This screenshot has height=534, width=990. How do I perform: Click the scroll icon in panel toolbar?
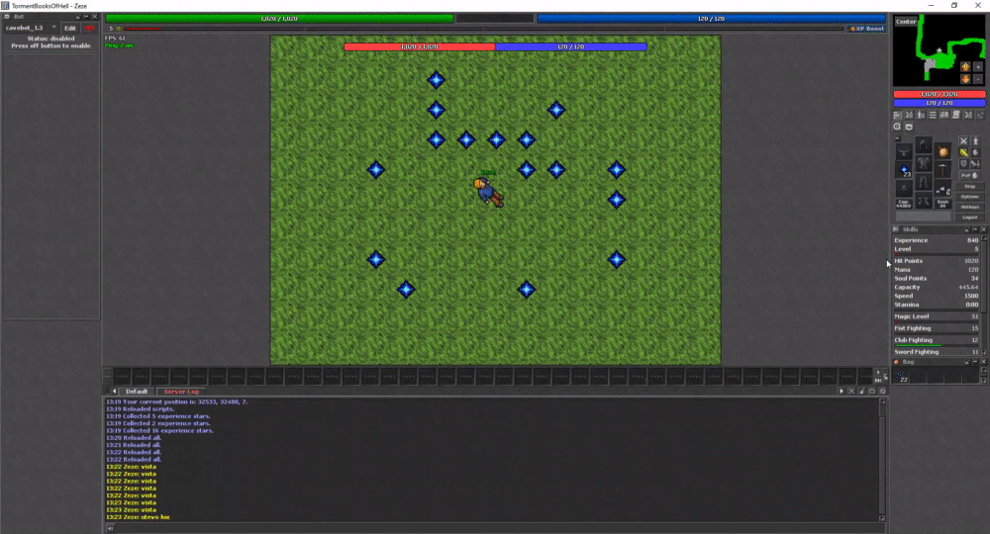[956, 115]
